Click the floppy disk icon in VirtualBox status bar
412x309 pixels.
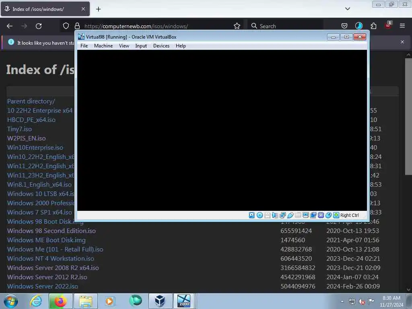[x=267, y=215]
